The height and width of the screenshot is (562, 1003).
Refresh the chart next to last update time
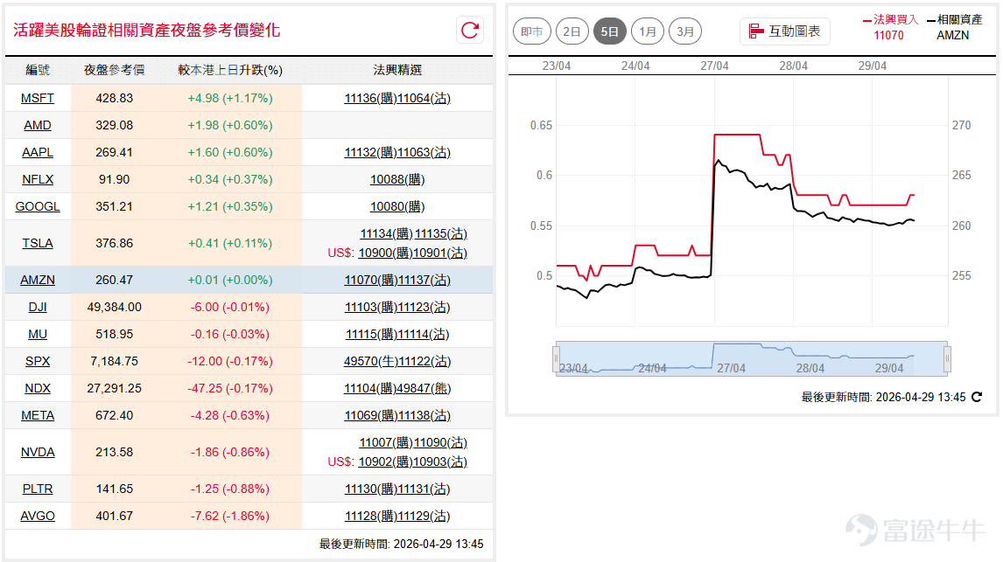tap(977, 397)
